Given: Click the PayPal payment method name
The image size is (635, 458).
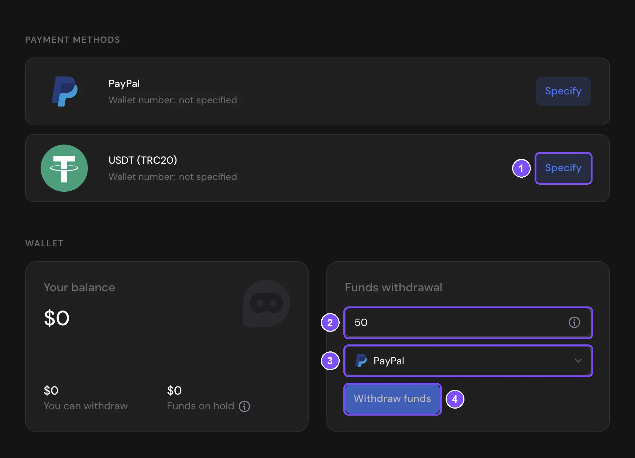Looking at the screenshot, I should pos(124,84).
